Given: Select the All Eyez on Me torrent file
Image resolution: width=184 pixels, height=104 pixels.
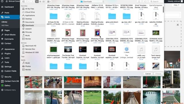Looking at the screenshot, I should point(68,19).
